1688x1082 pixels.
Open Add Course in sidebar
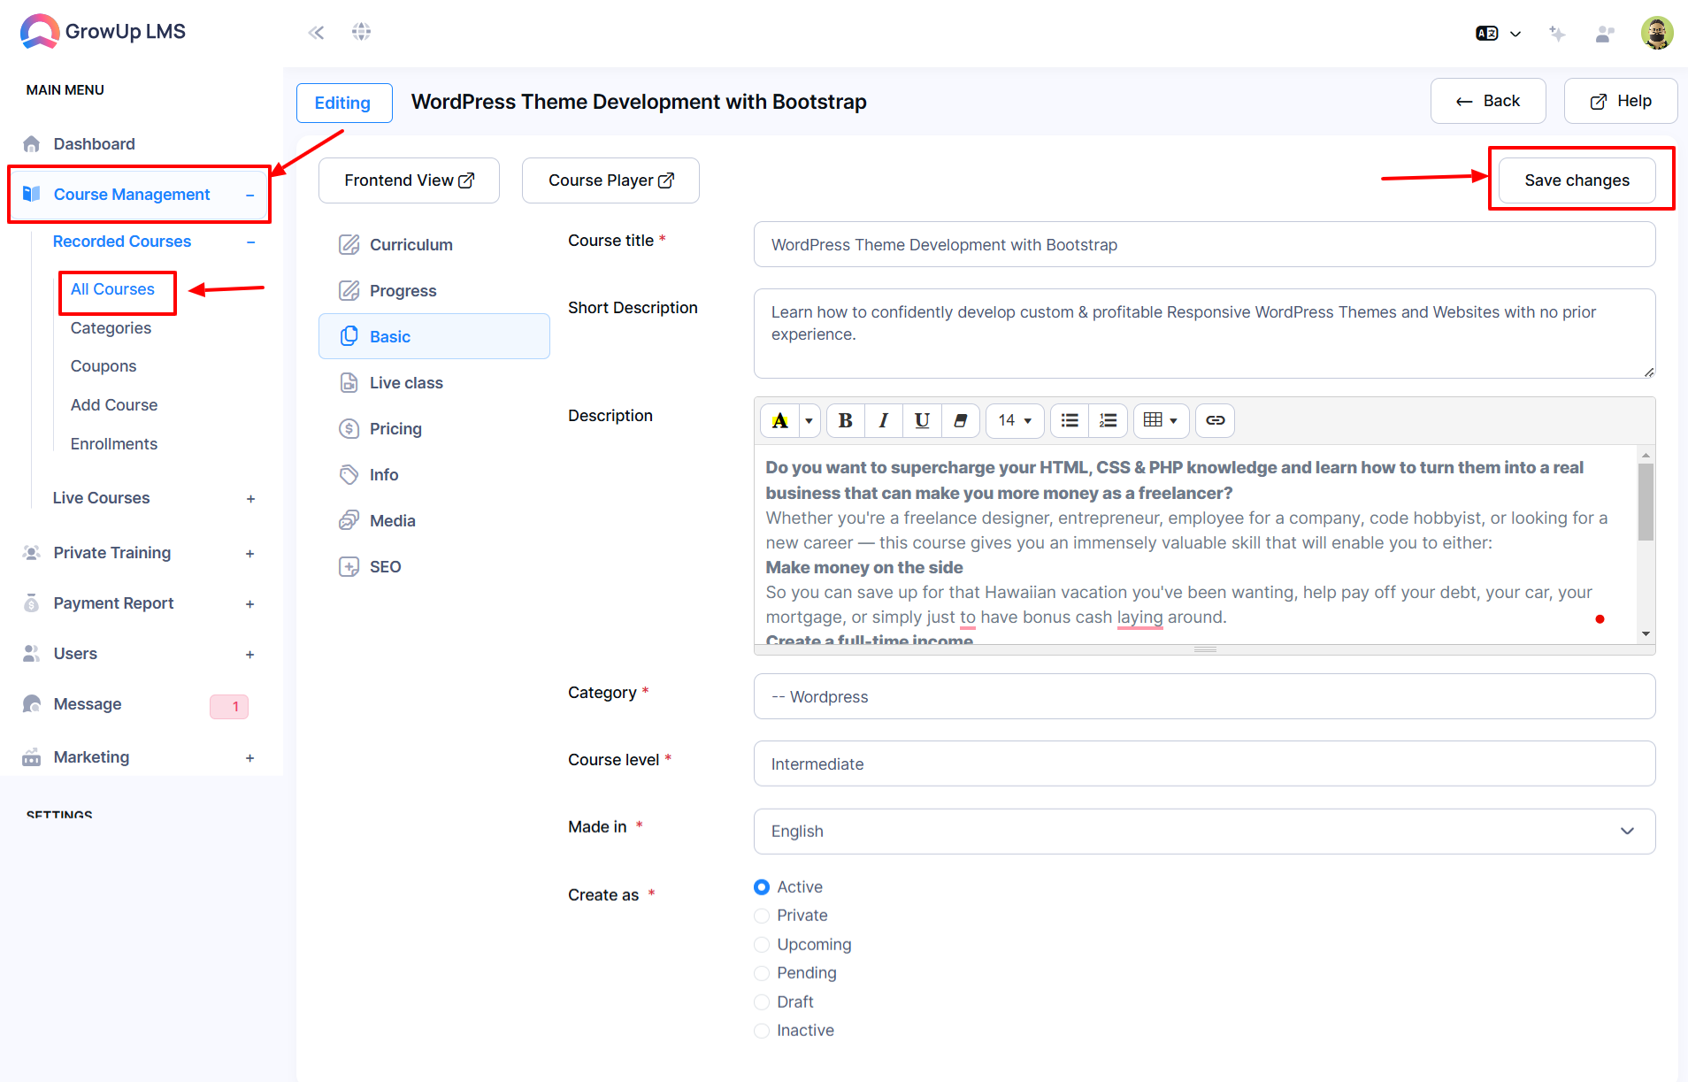[x=114, y=405]
